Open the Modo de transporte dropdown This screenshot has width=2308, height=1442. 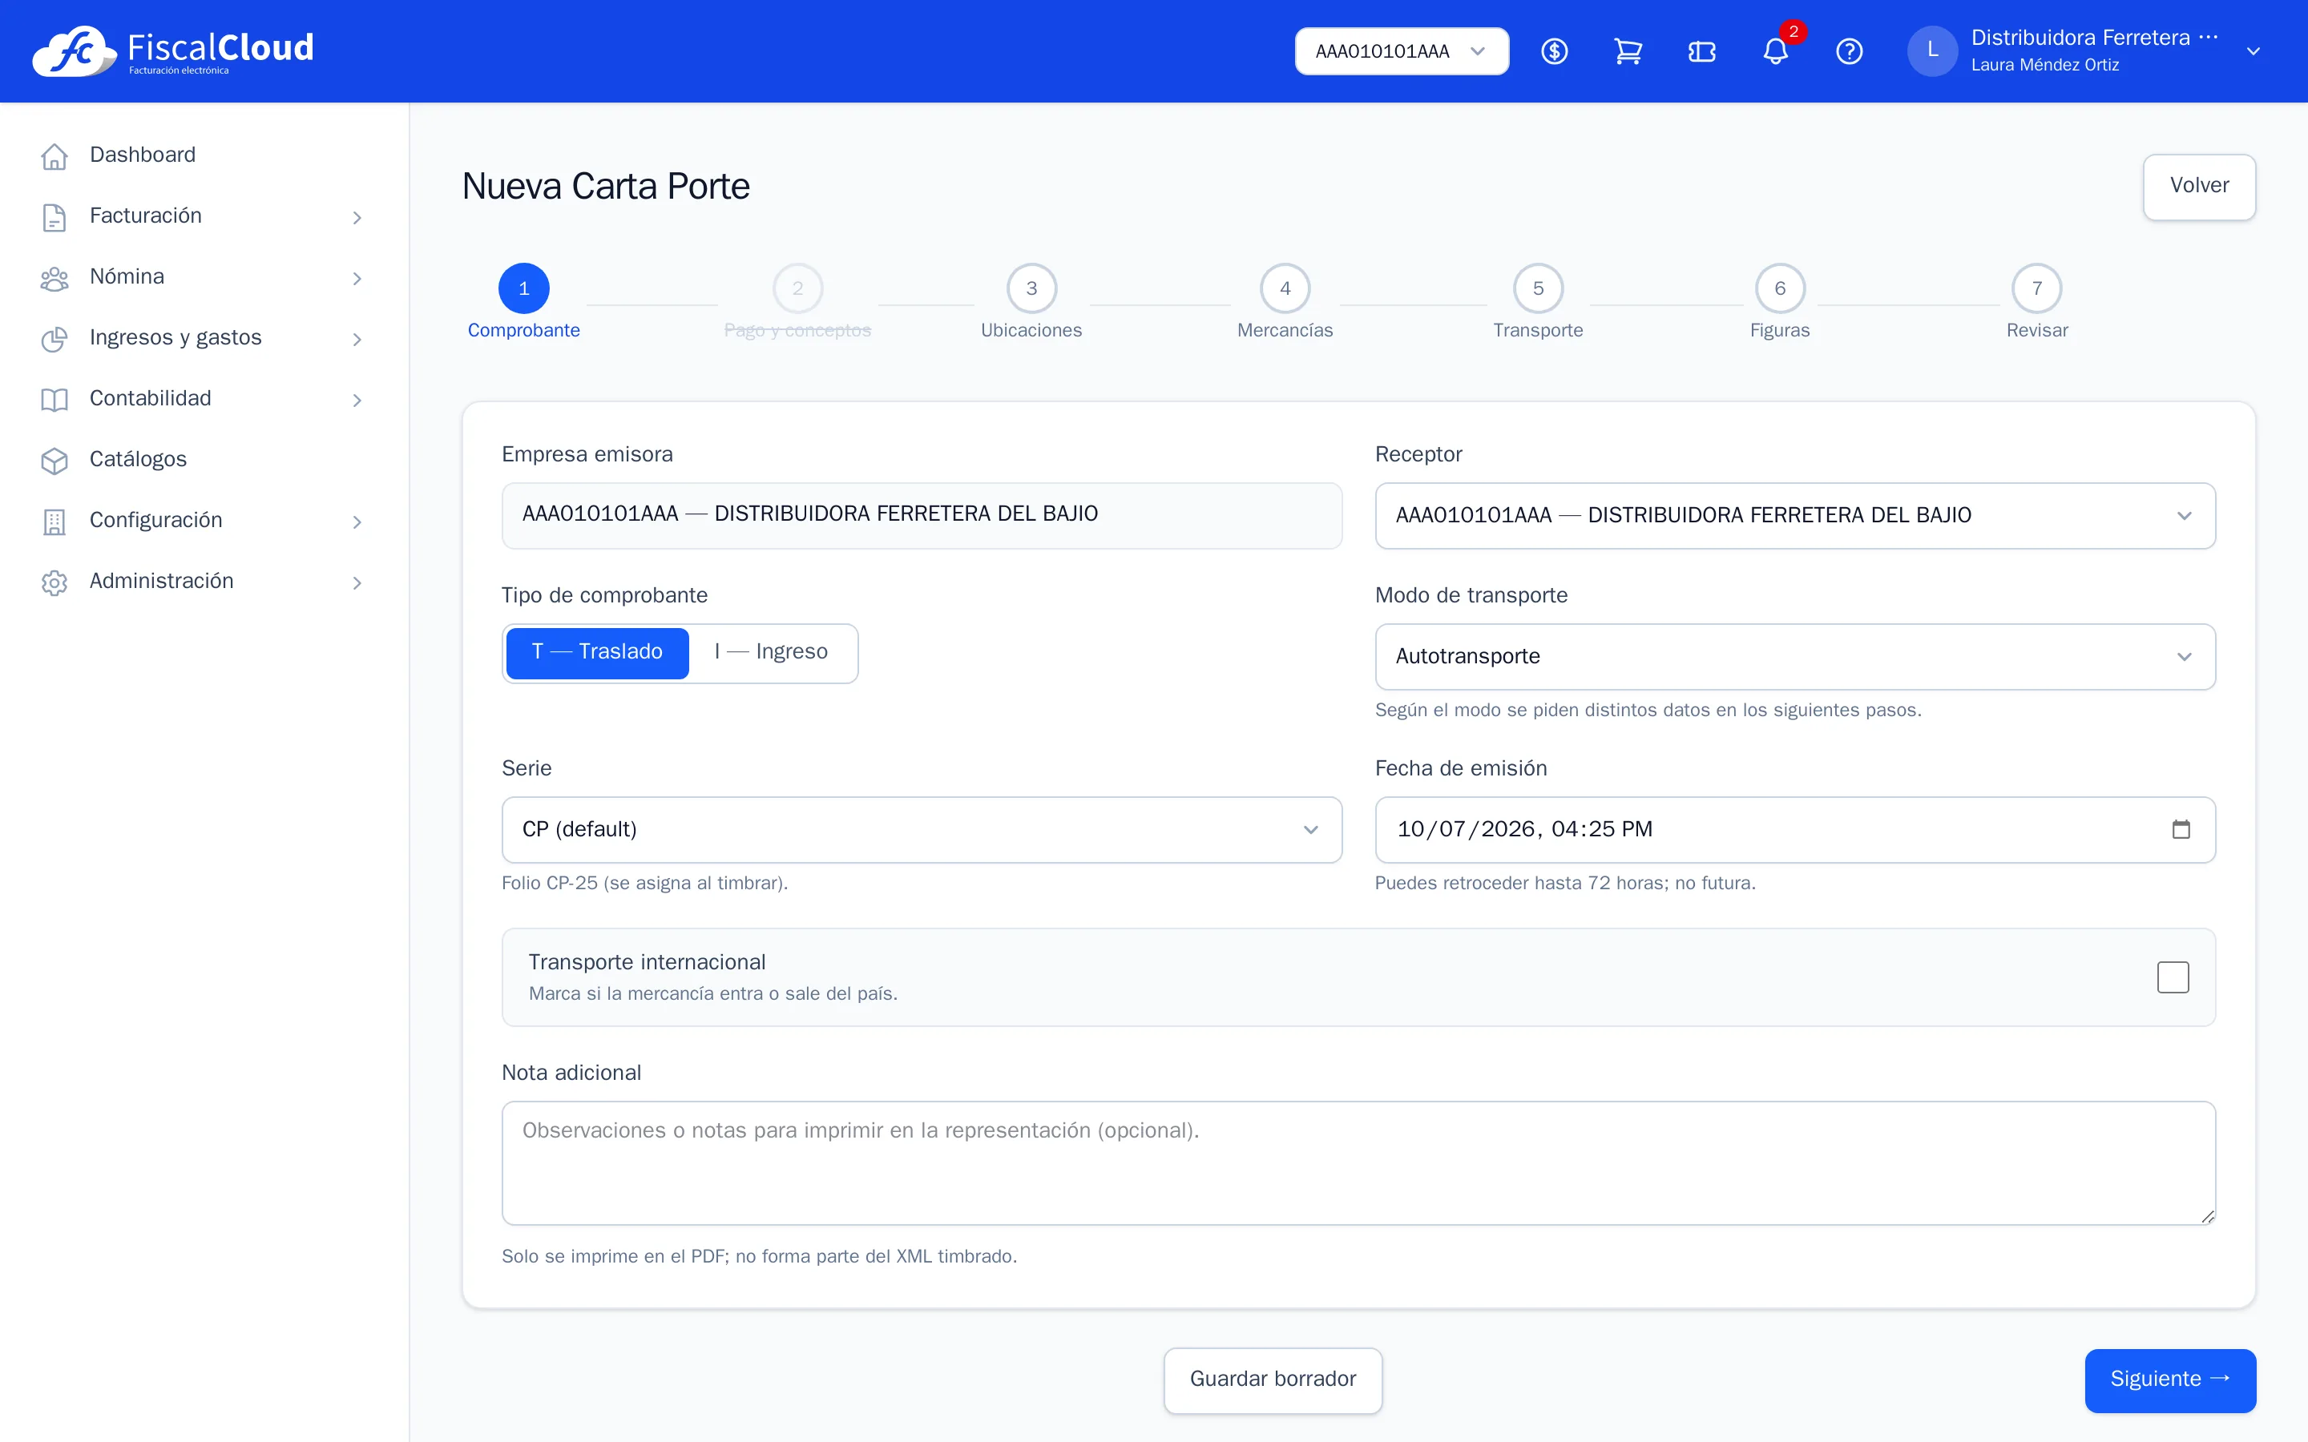(1795, 656)
